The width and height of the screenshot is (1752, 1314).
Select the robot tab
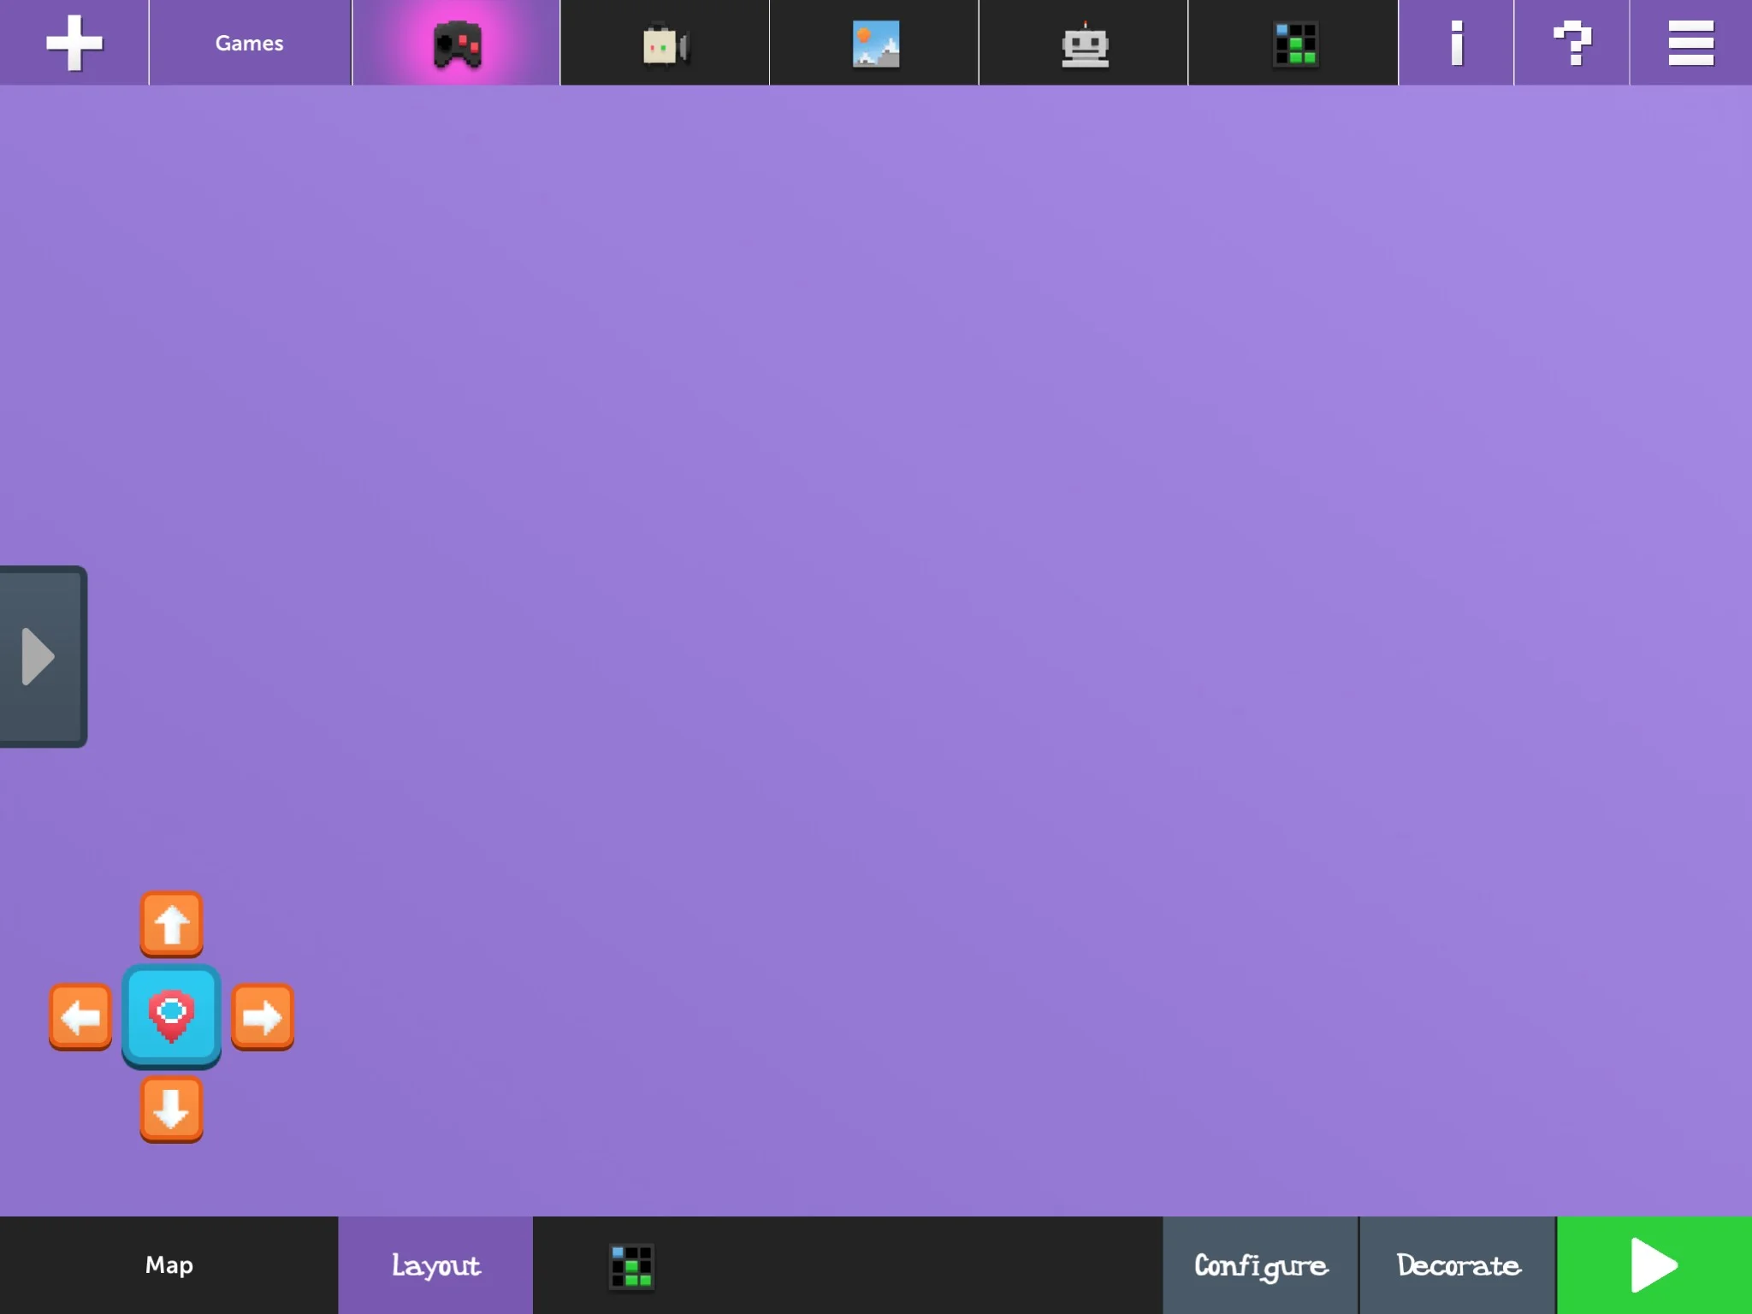pos(1084,43)
